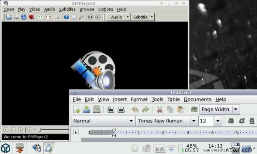Open the Options menu in SMPlayer2

point(105,9)
